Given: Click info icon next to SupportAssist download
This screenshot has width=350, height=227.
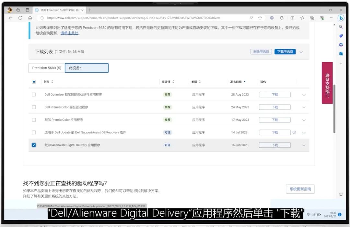Looking at the screenshot, I should coord(294,132).
